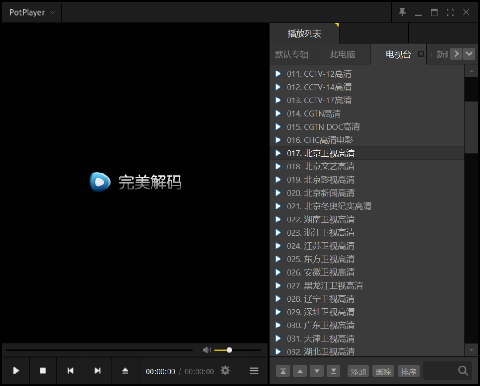Move the selected item down one position
The width and height of the screenshot is (480, 386).
click(x=317, y=371)
